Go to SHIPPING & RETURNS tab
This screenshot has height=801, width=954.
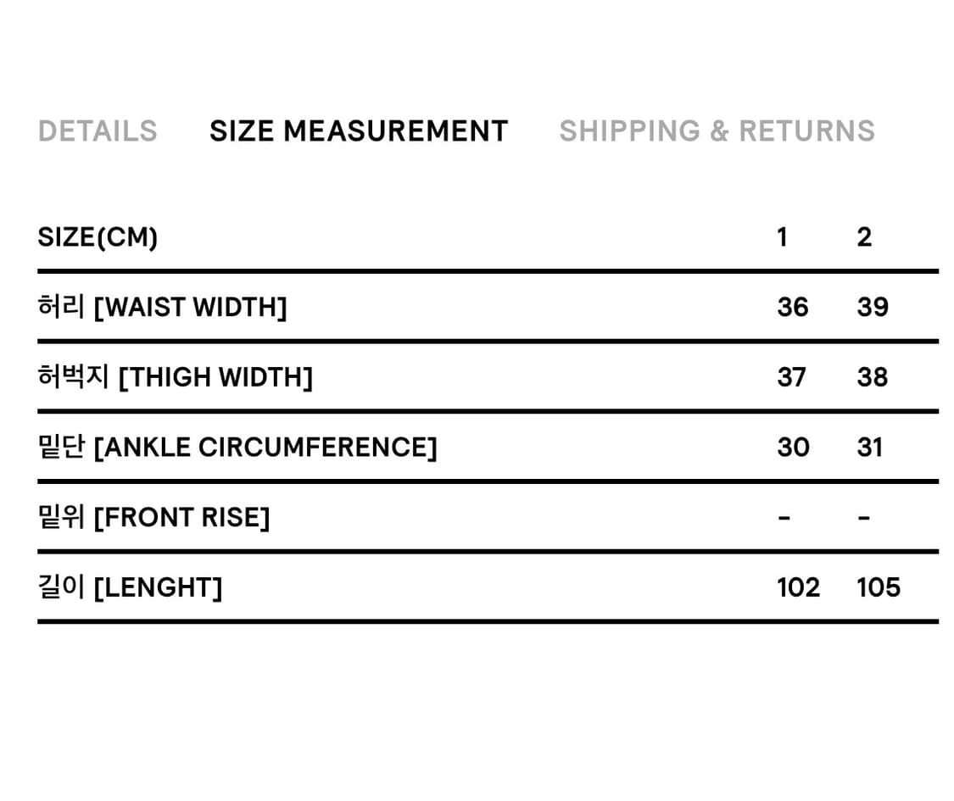(x=717, y=131)
